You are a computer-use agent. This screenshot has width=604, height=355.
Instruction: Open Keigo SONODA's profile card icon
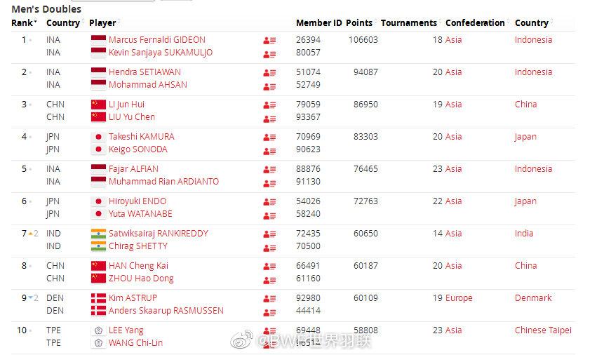click(269, 152)
